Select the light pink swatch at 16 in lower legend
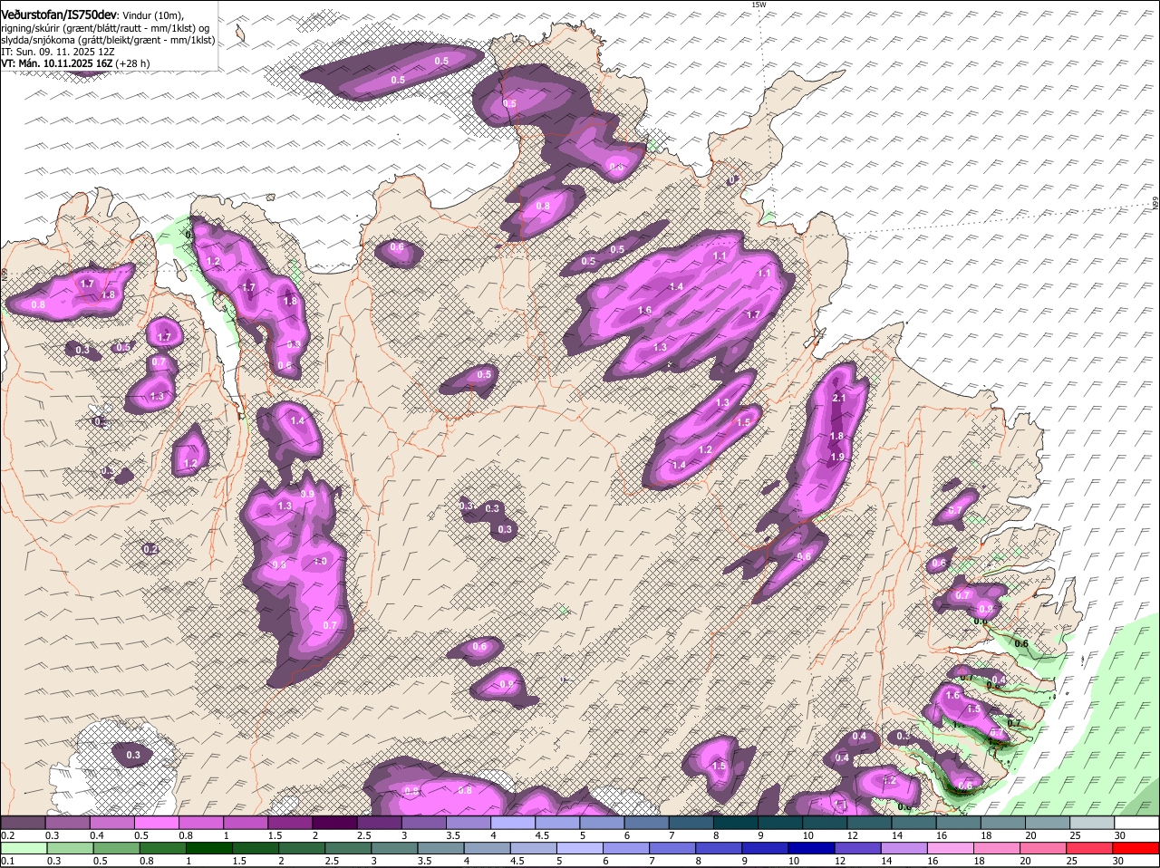The width and height of the screenshot is (1160, 868). pos(951,848)
